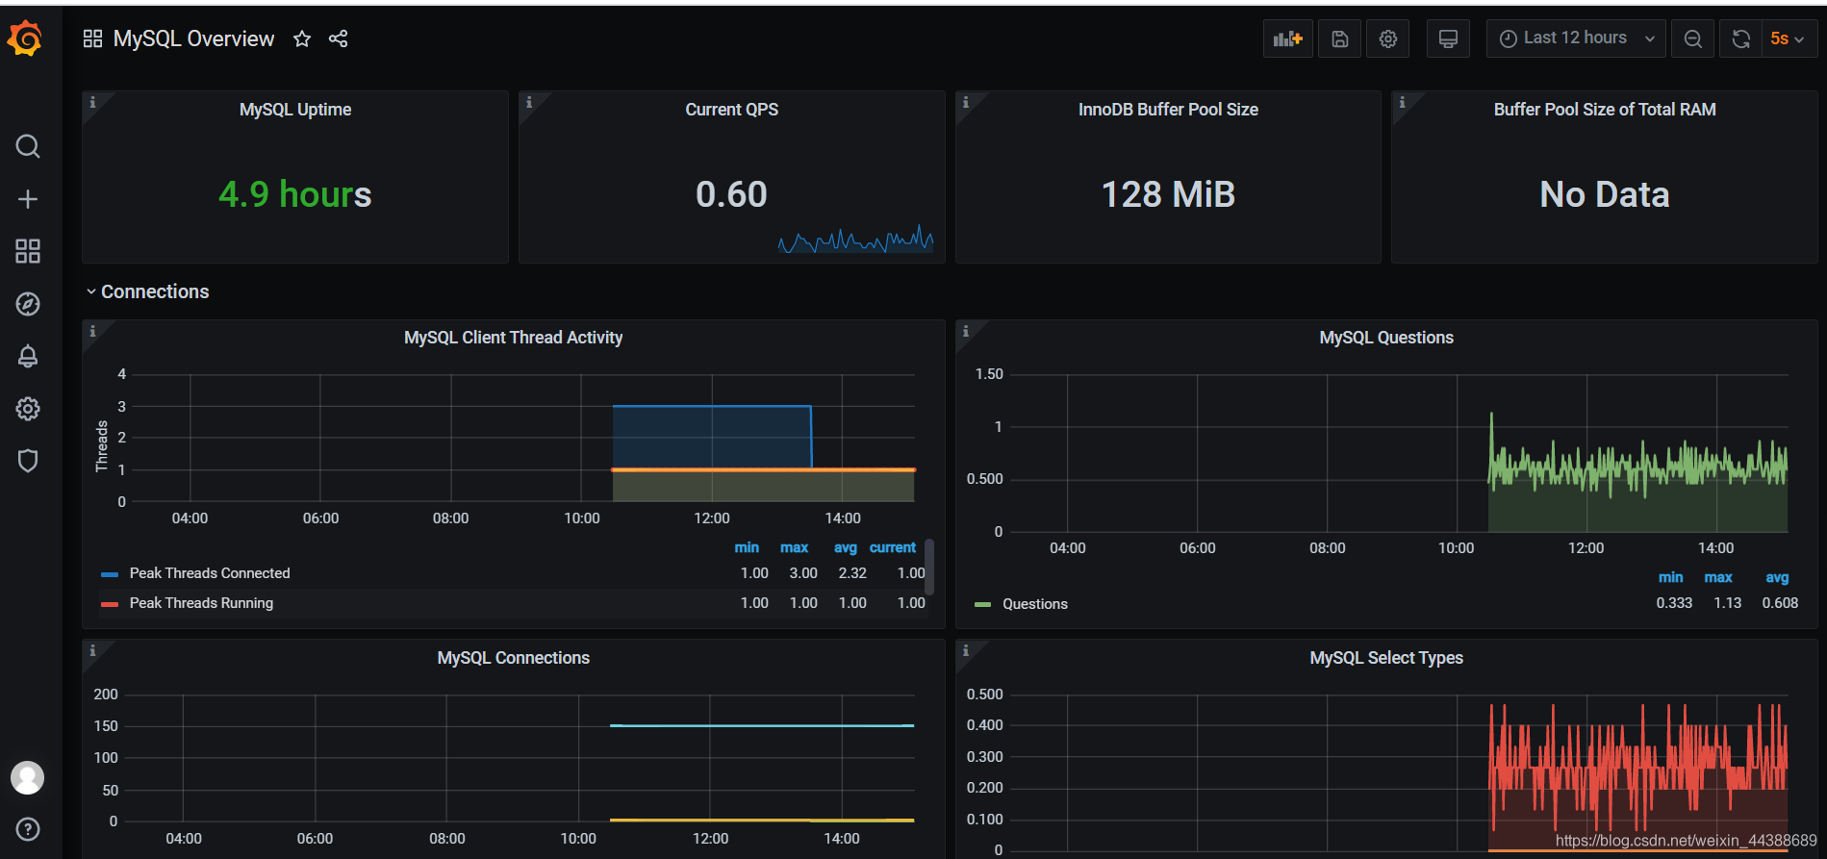Sort thread legend by min column
Screen dimensions: 1827x859
[x=747, y=547]
